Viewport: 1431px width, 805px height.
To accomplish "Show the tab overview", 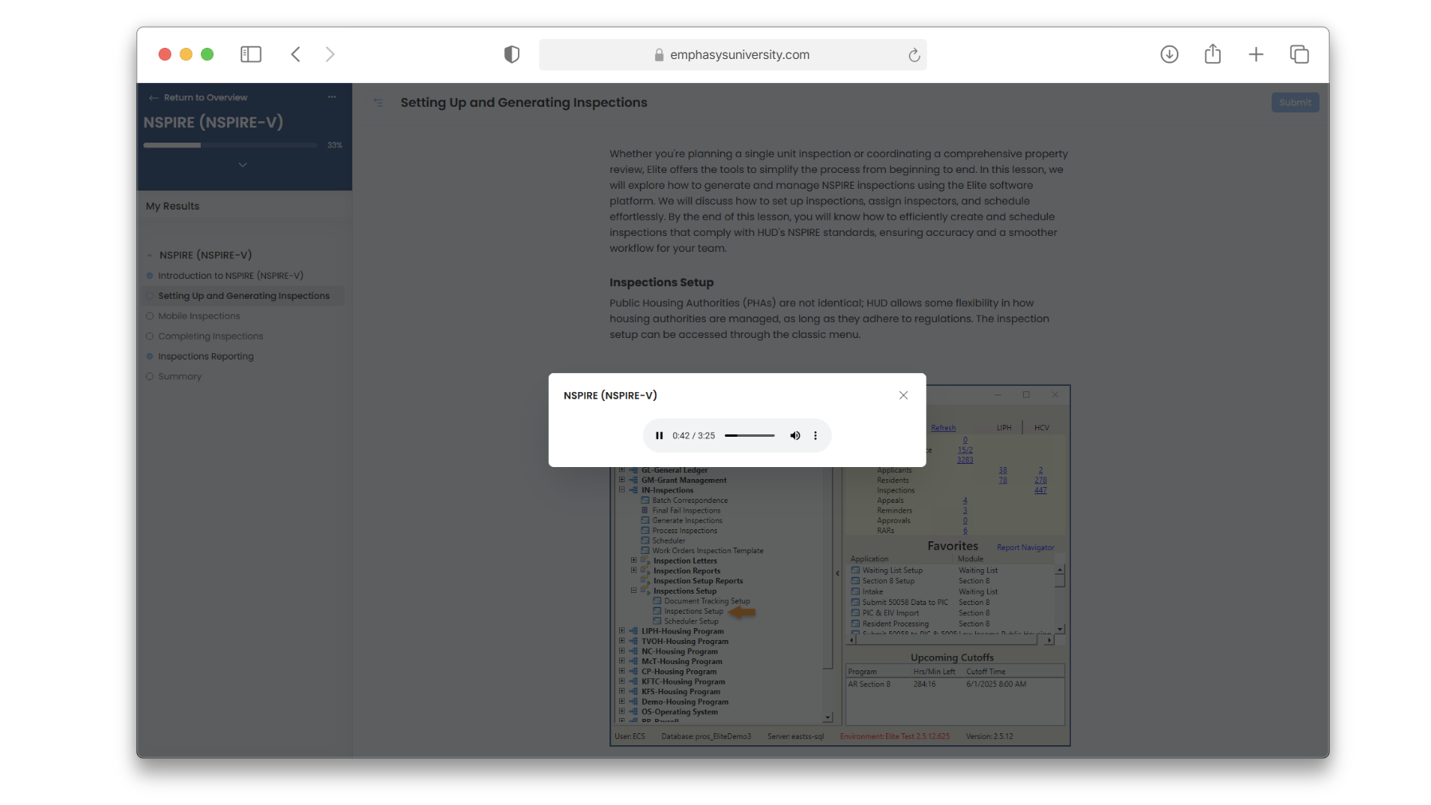I will pos(1299,54).
